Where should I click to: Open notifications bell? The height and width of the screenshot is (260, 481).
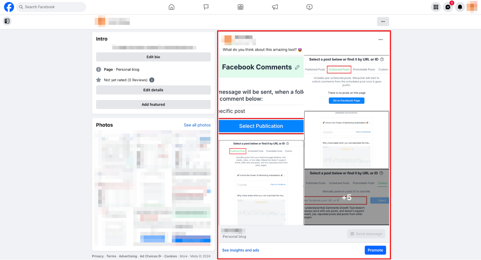click(460, 7)
